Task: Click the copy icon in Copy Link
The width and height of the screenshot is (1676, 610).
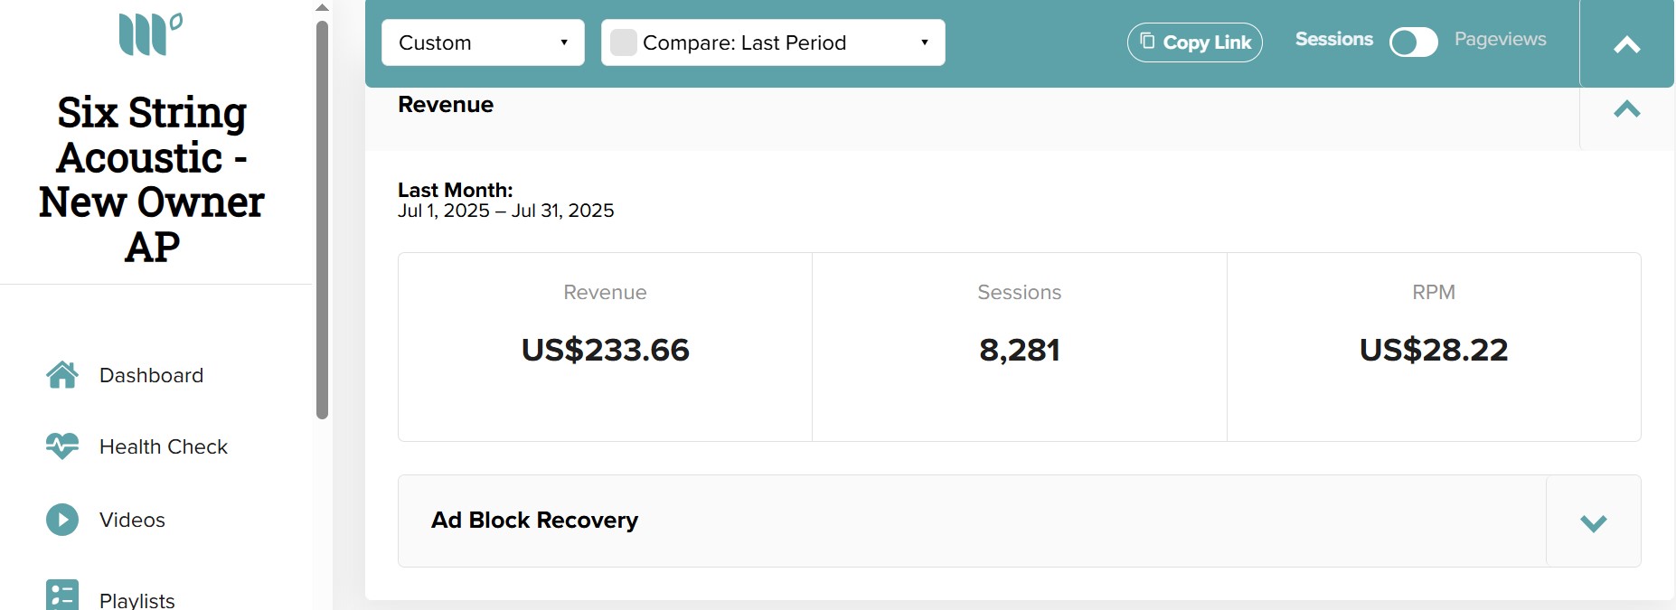Action: (1147, 41)
